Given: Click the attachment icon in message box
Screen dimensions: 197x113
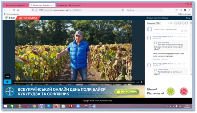Looking at the screenshot, I should click(x=182, y=31).
